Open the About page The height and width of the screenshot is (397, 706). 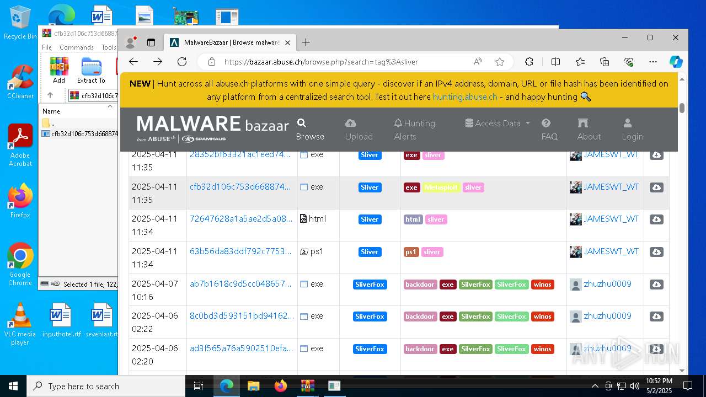(589, 130)
